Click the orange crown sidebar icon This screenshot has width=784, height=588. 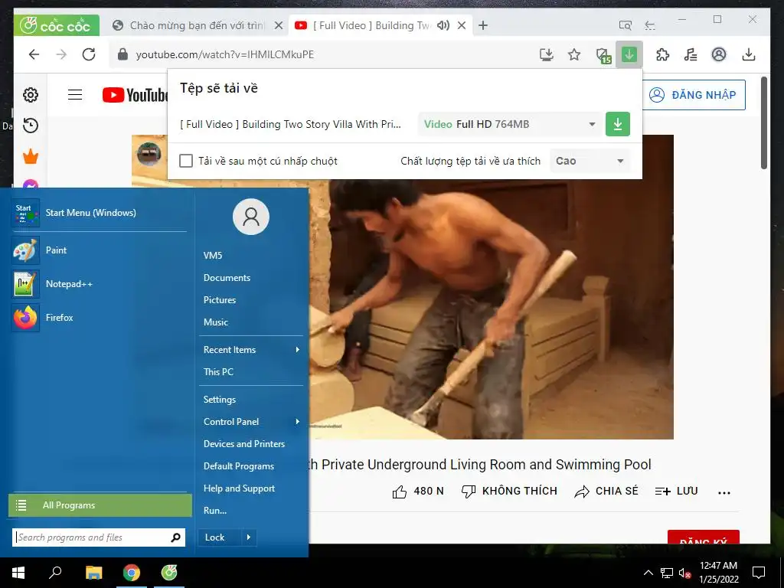[31, 156]
